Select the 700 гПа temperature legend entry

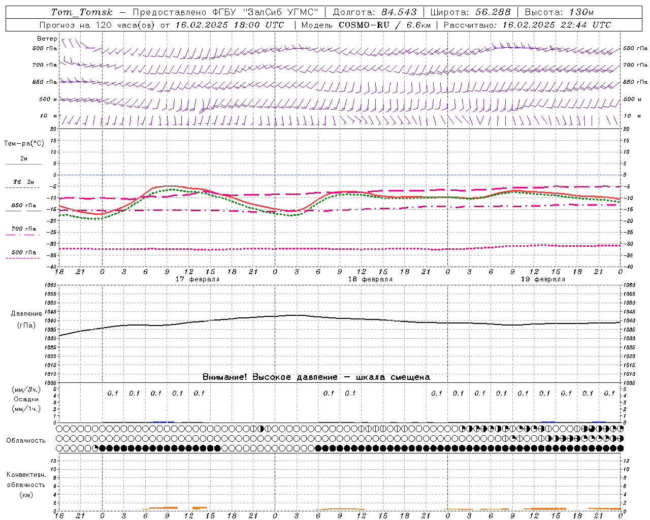pos(23,229)
